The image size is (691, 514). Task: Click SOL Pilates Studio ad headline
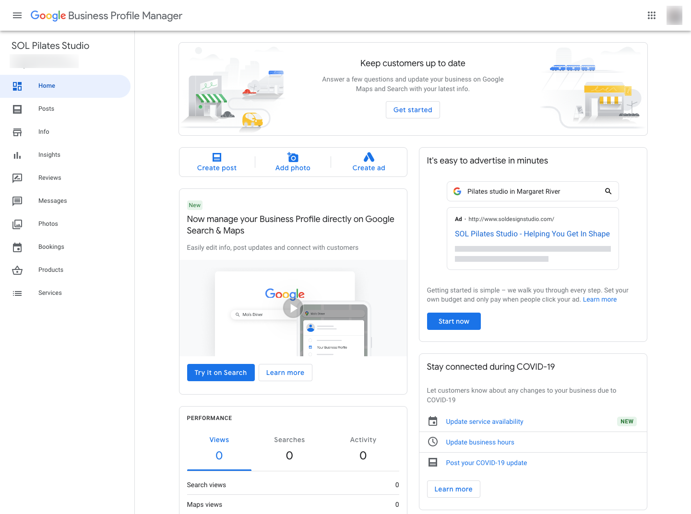[532, 234]
